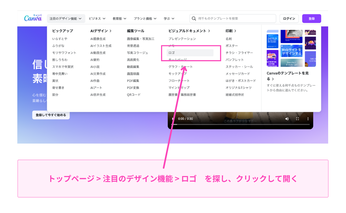
Task: Click the Canva logo
Action: [33, 18]
